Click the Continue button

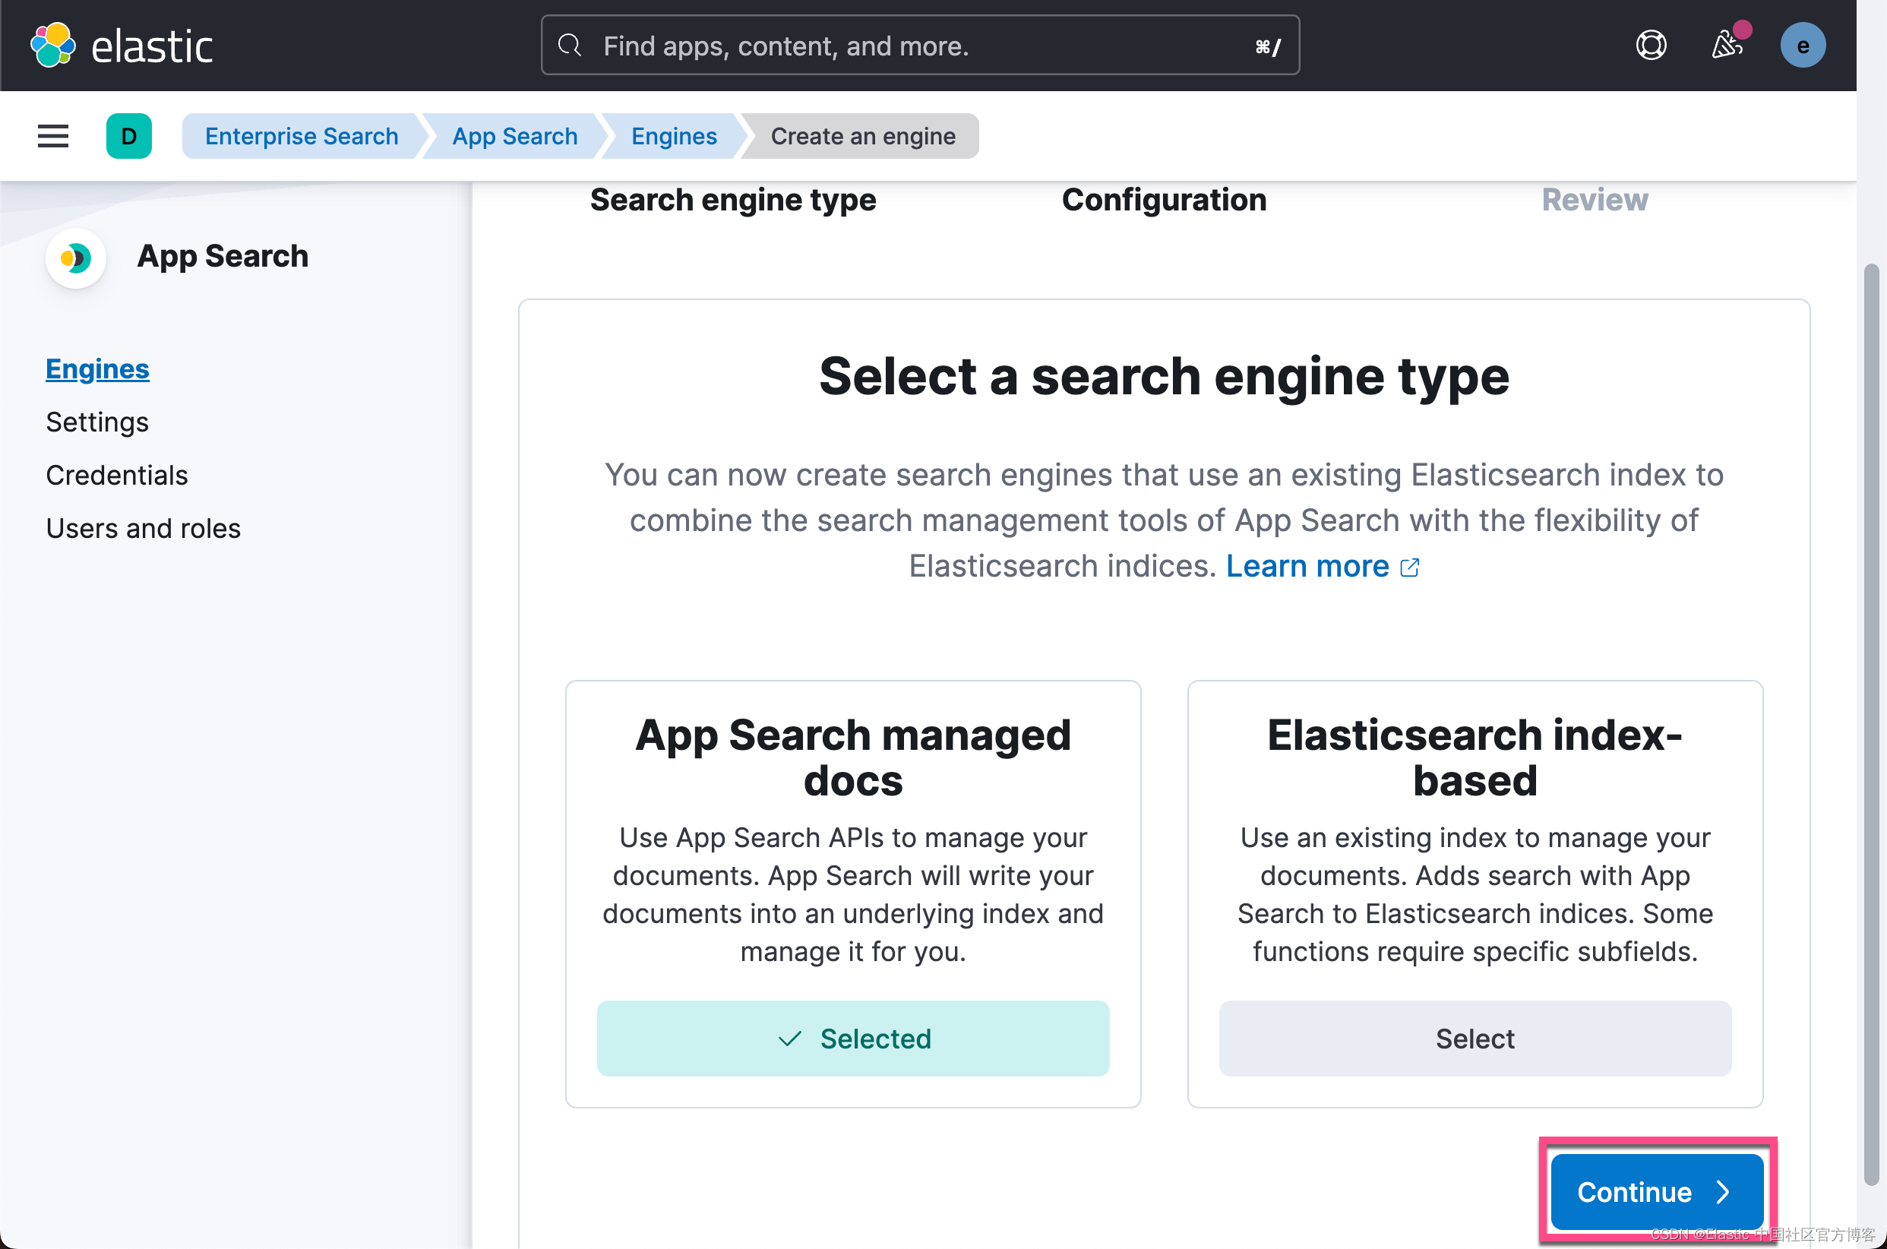pos(1655,1193)
